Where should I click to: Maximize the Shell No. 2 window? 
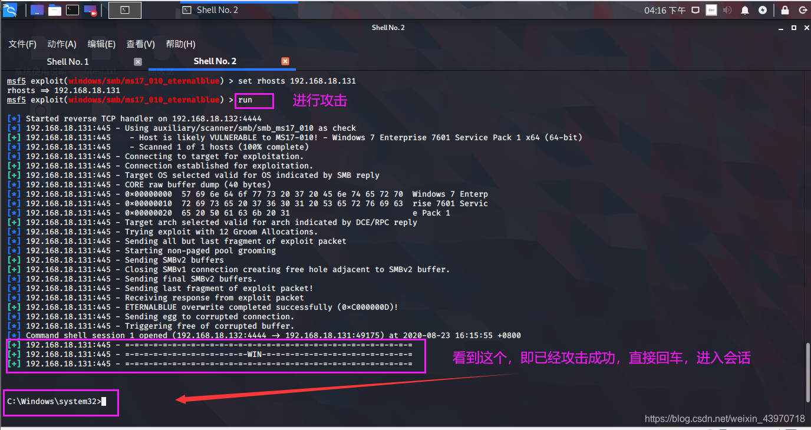tap(793, 28)
